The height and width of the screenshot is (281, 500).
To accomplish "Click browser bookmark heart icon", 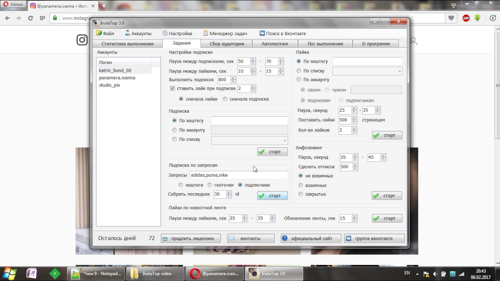I will click(451, 18).
